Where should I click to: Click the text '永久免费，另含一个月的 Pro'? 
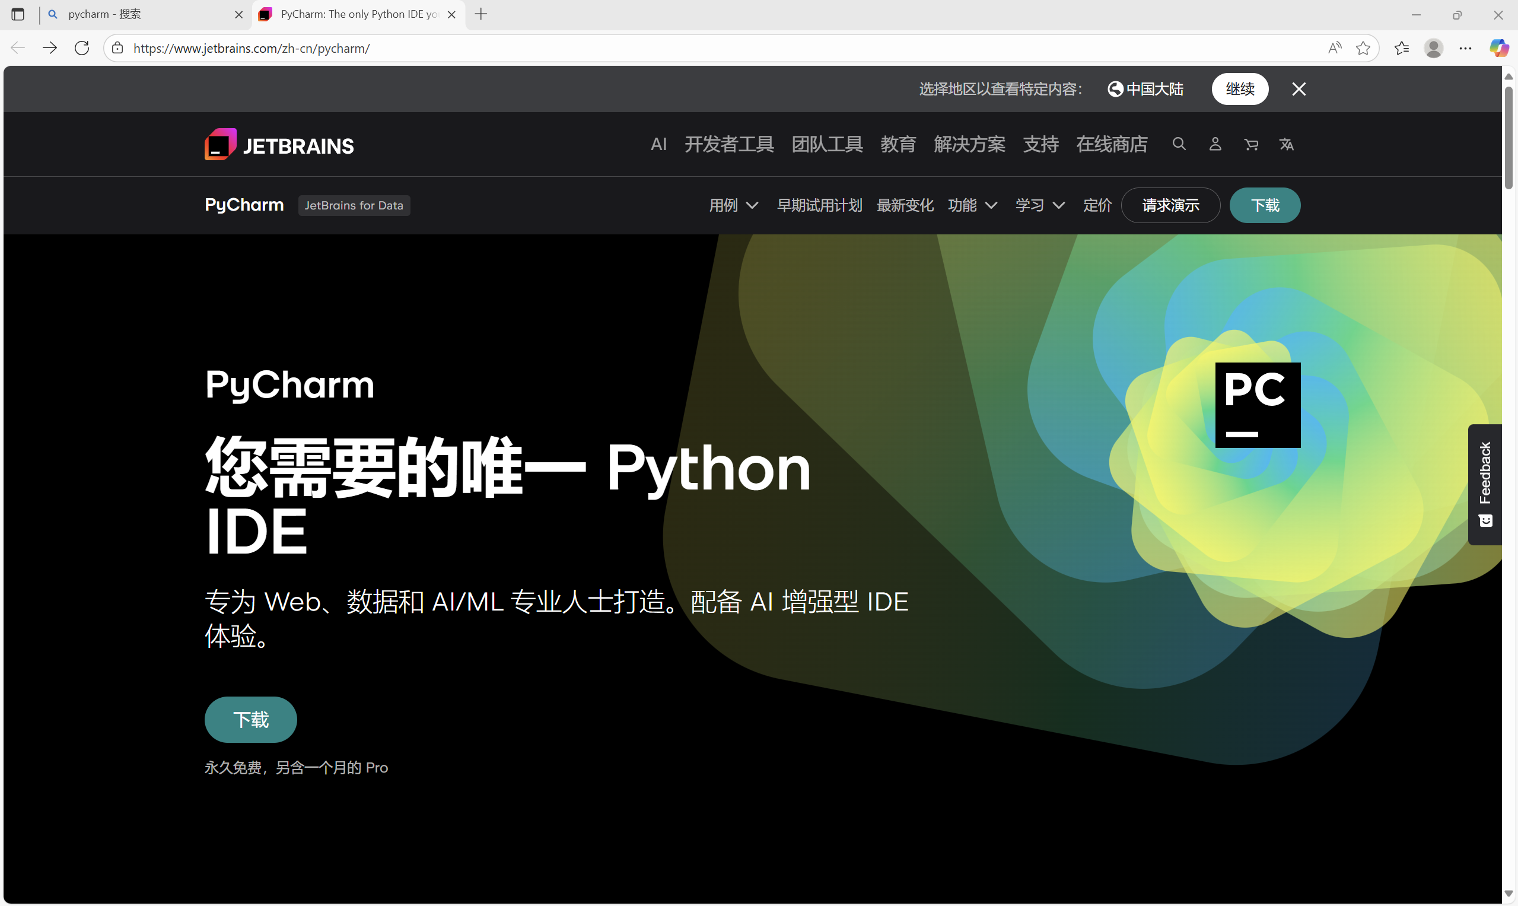297,768
